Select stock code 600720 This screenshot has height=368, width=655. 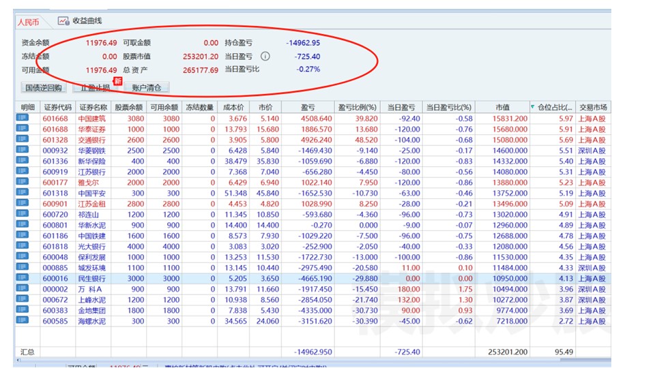(55, 215)
